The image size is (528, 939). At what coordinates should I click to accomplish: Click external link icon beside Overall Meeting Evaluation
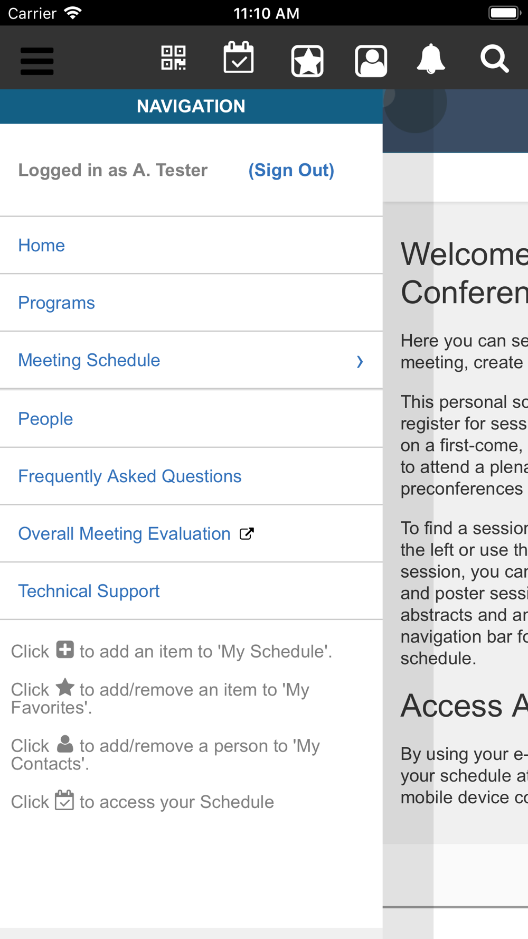click(247, 534)
